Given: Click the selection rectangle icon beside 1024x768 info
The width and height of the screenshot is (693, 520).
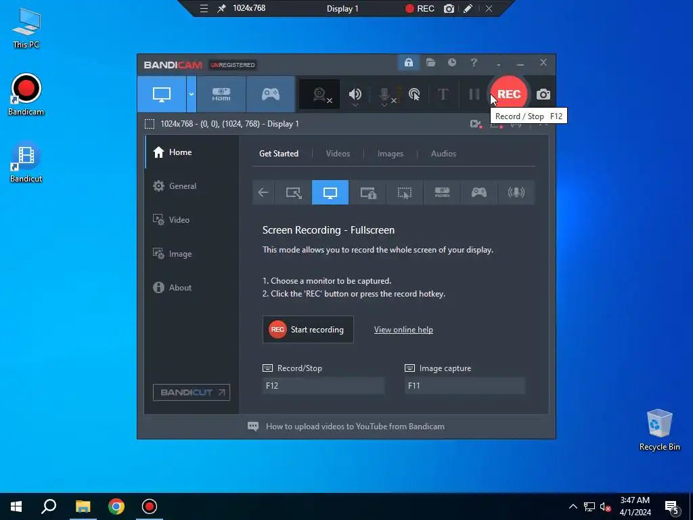Looking at the screenshot, I should pyautogui.click(x=150, y=124).
